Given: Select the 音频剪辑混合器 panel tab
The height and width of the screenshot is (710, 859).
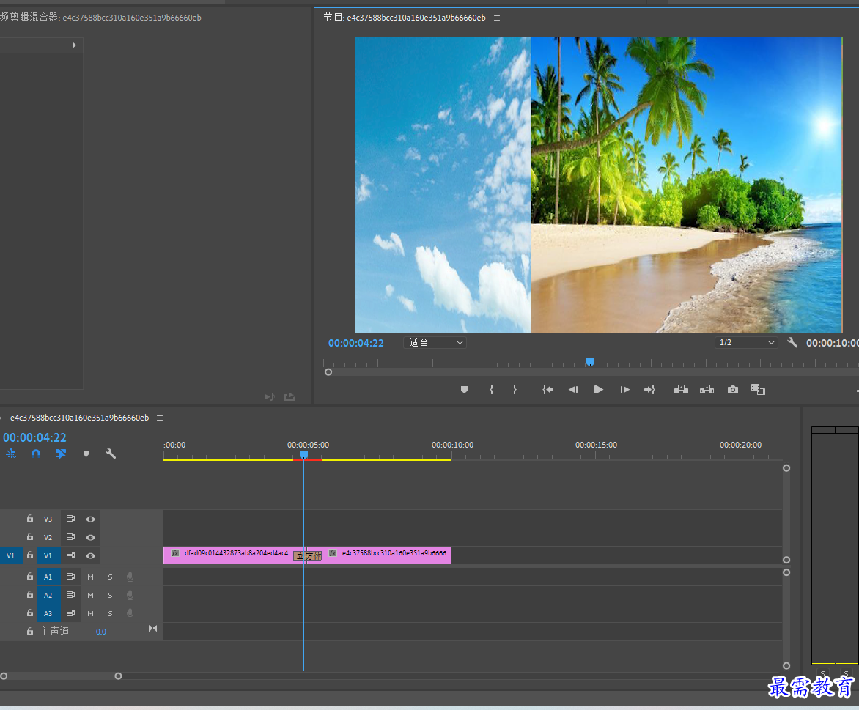Looking at the screenshot, I should pos(101,18).
